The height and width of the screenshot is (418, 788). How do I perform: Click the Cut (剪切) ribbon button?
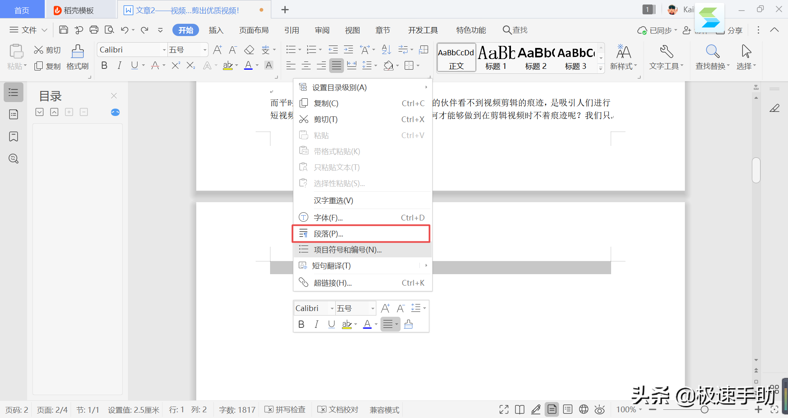coord(47,50)
